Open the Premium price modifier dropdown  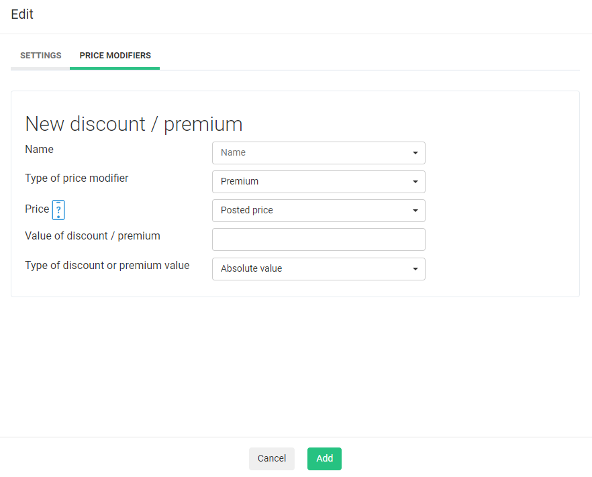tap(312, 182)
